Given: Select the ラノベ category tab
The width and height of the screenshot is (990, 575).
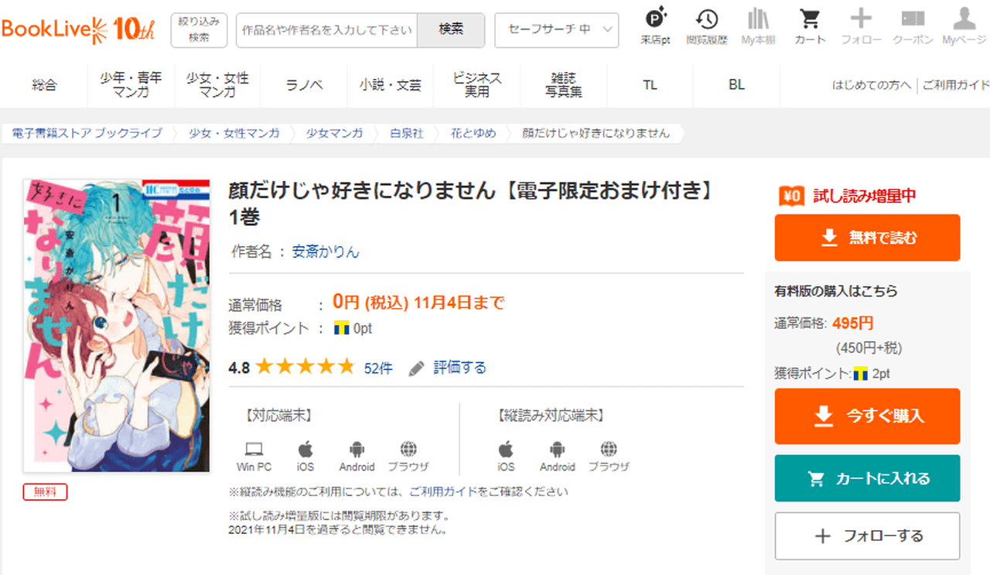Looking at the screenshot, I should (304, 85).
